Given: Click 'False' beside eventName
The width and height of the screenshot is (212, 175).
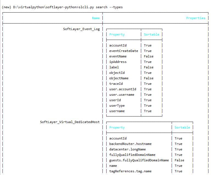Looking at the screenshot, I should 149,56.
